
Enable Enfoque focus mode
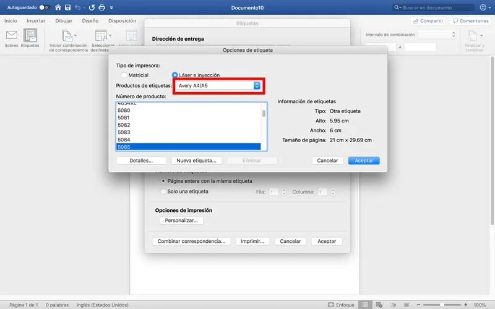click(341, 305)
